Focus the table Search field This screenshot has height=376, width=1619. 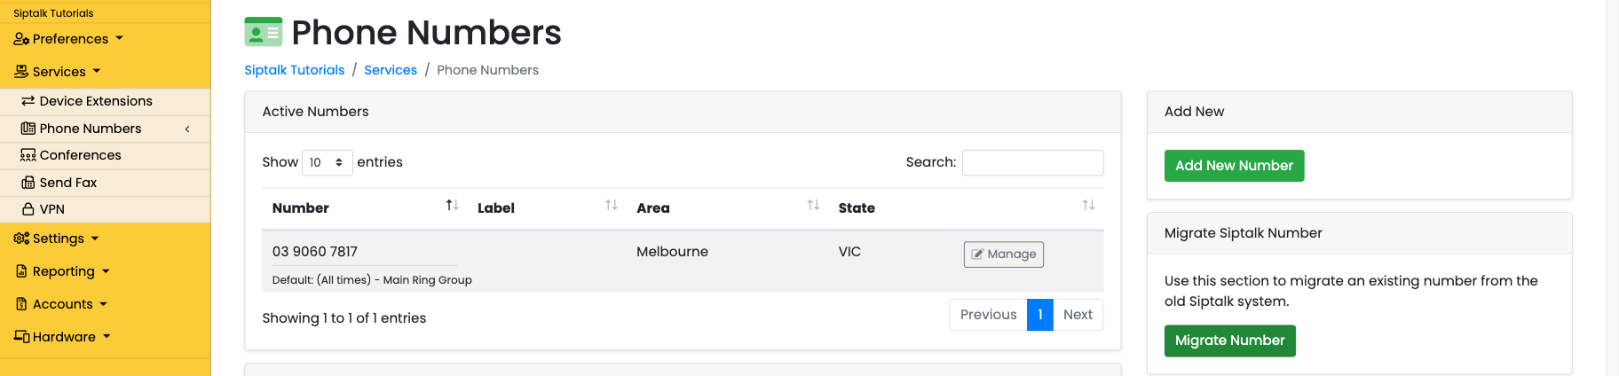point(1032,162)
